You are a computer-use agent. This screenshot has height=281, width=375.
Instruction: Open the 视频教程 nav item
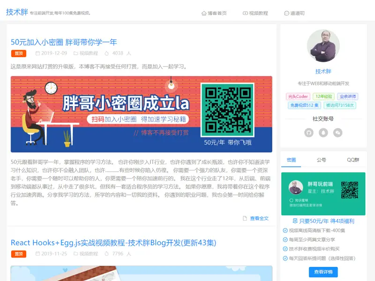[255, 13]
